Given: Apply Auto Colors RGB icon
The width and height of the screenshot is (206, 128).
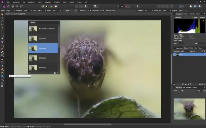Looking at the screenshot, I should (x=51, y=6).
